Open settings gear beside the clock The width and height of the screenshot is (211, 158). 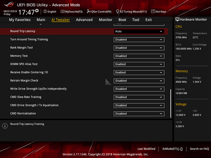click(37, 11)
